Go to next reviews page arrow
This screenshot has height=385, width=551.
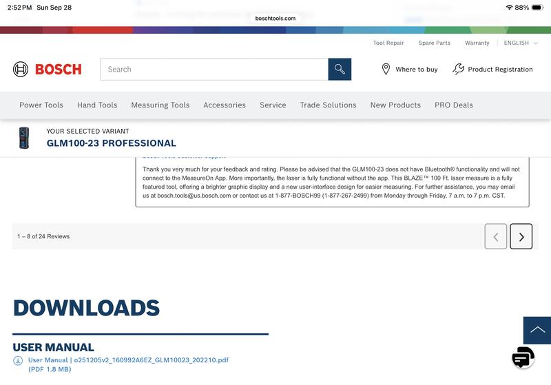tap(521, 236)
